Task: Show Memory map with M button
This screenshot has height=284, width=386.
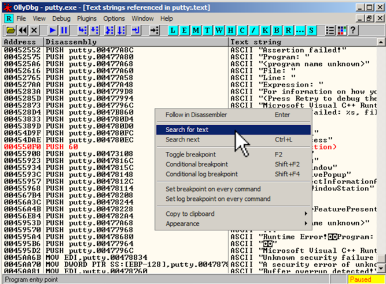Action: coord(196,31)
